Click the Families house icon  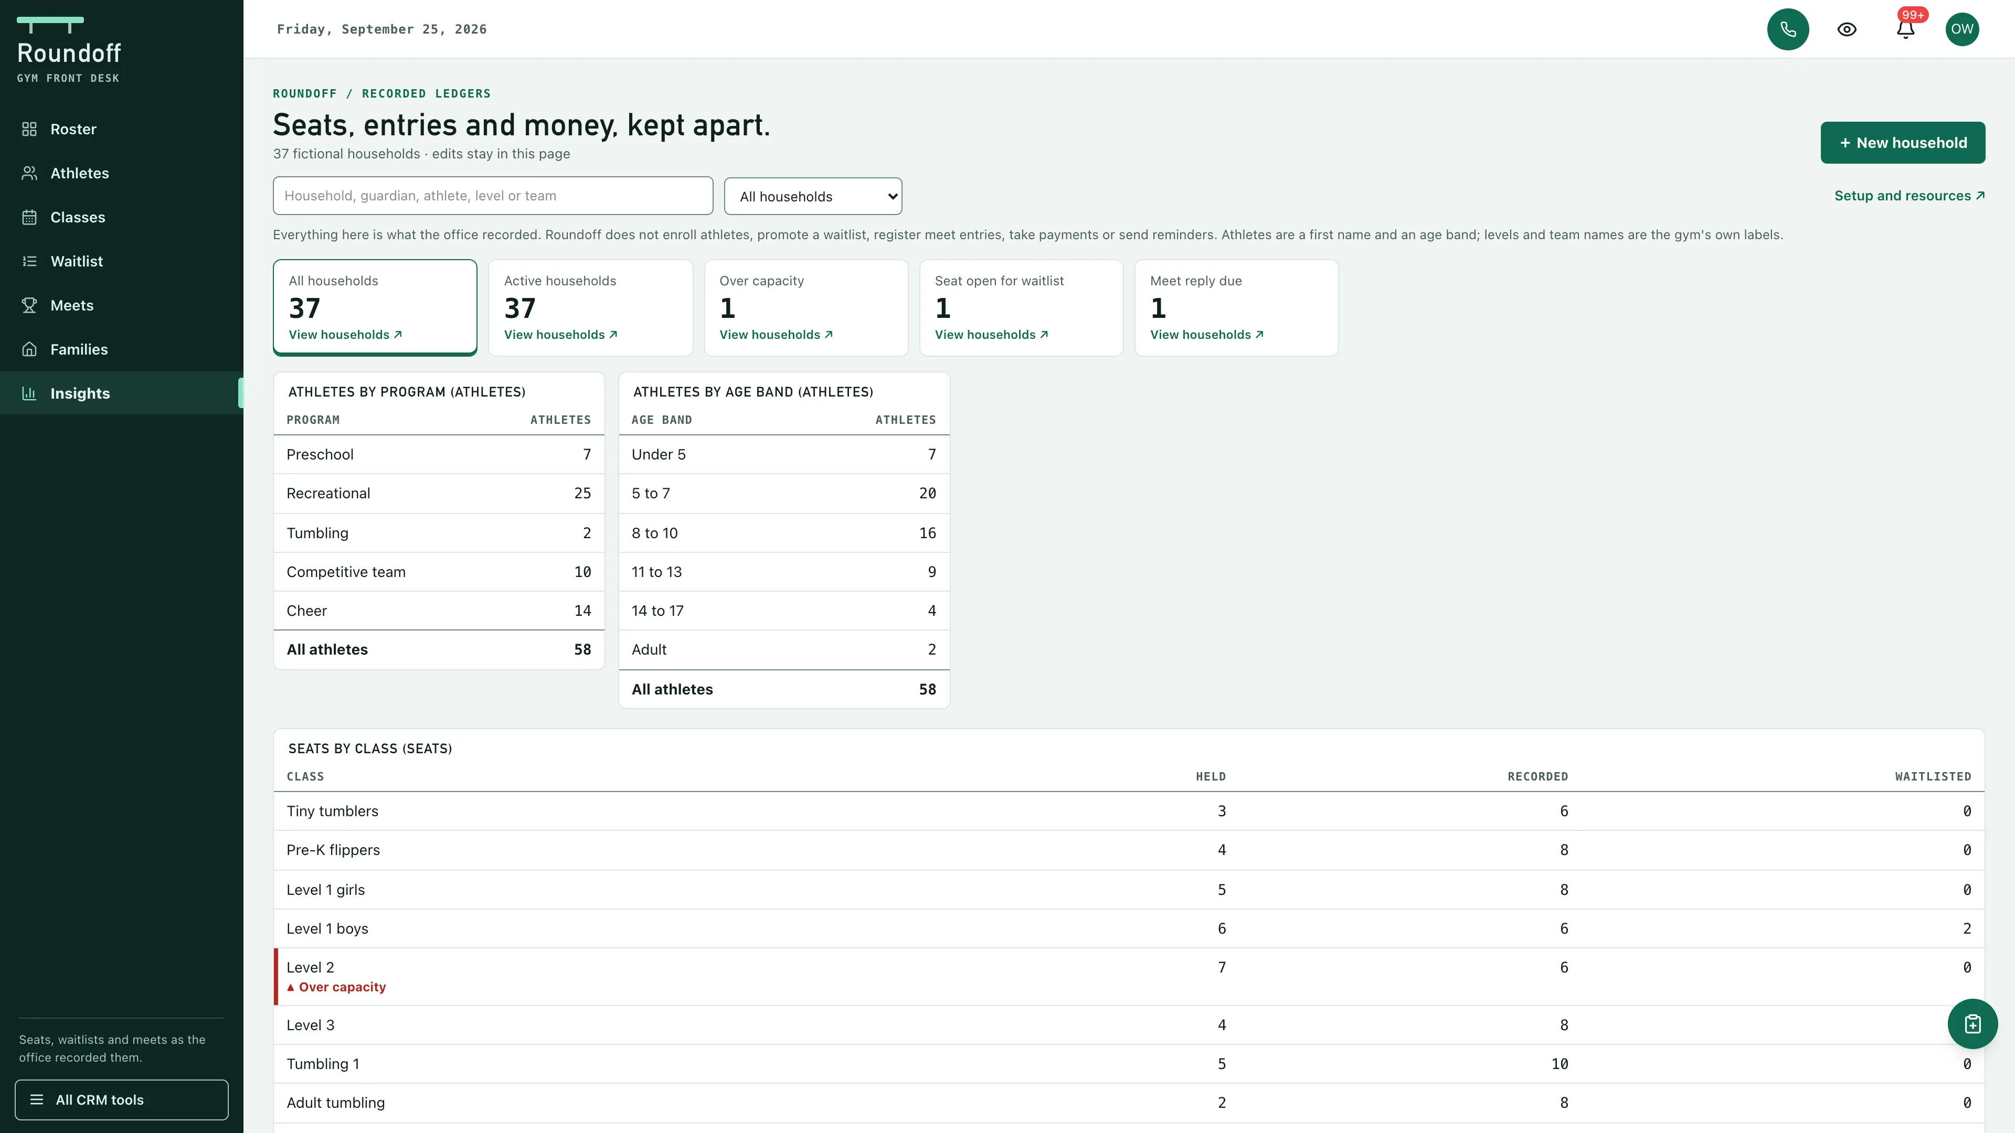pos(29,349)
